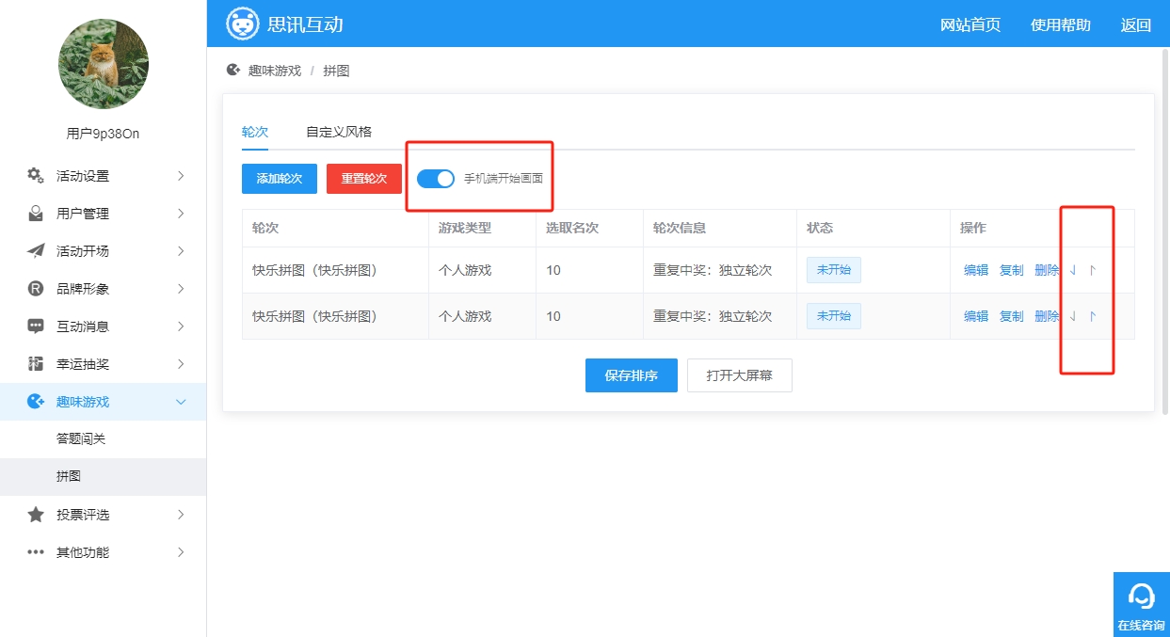
Task: Click the 活动开场 paper plane icon
Action: tap(36, 251)
